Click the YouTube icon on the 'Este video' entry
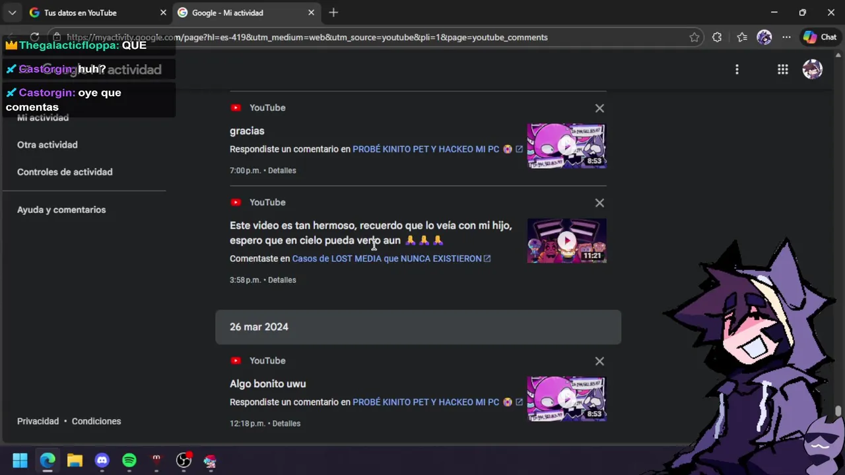 pyautogui.click(x=236, y=203)
